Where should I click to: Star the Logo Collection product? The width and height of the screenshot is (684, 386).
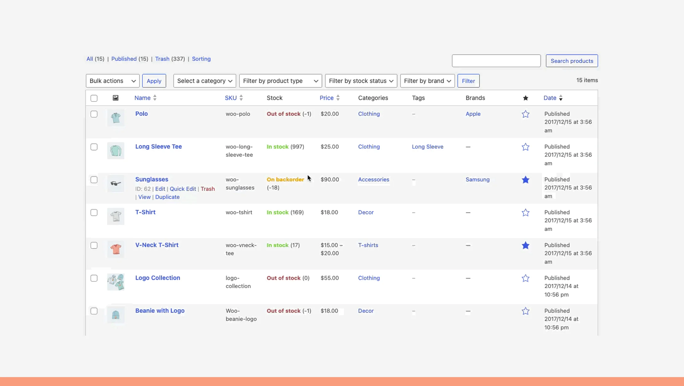(526, 278)
